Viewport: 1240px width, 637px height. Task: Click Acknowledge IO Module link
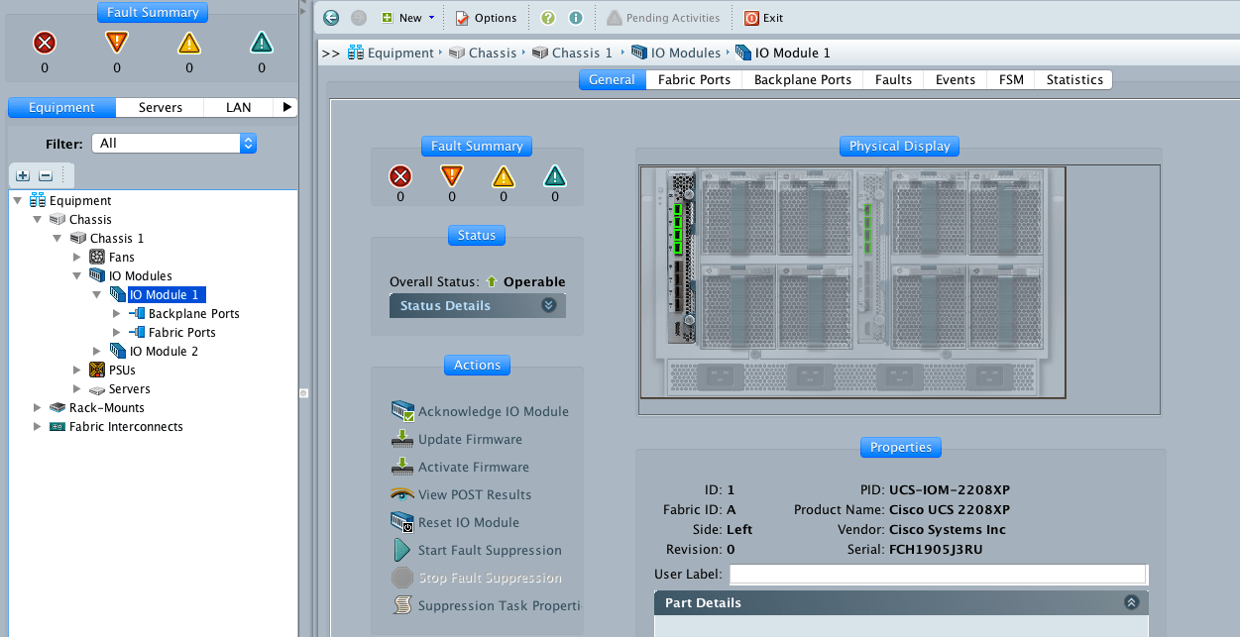pyautogui.click(x=493, y=411)
